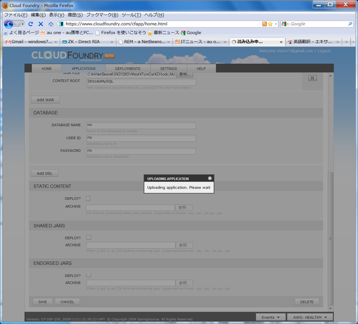Image resolution: width=358 pixels, height=324 pixels.
Task: Click the remove WAR X icon
Action: [312, 78]
